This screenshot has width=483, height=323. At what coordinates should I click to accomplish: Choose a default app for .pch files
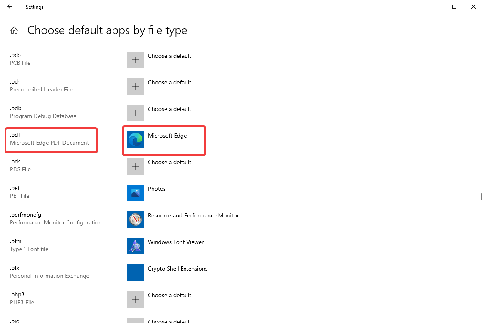coord(136,86)
